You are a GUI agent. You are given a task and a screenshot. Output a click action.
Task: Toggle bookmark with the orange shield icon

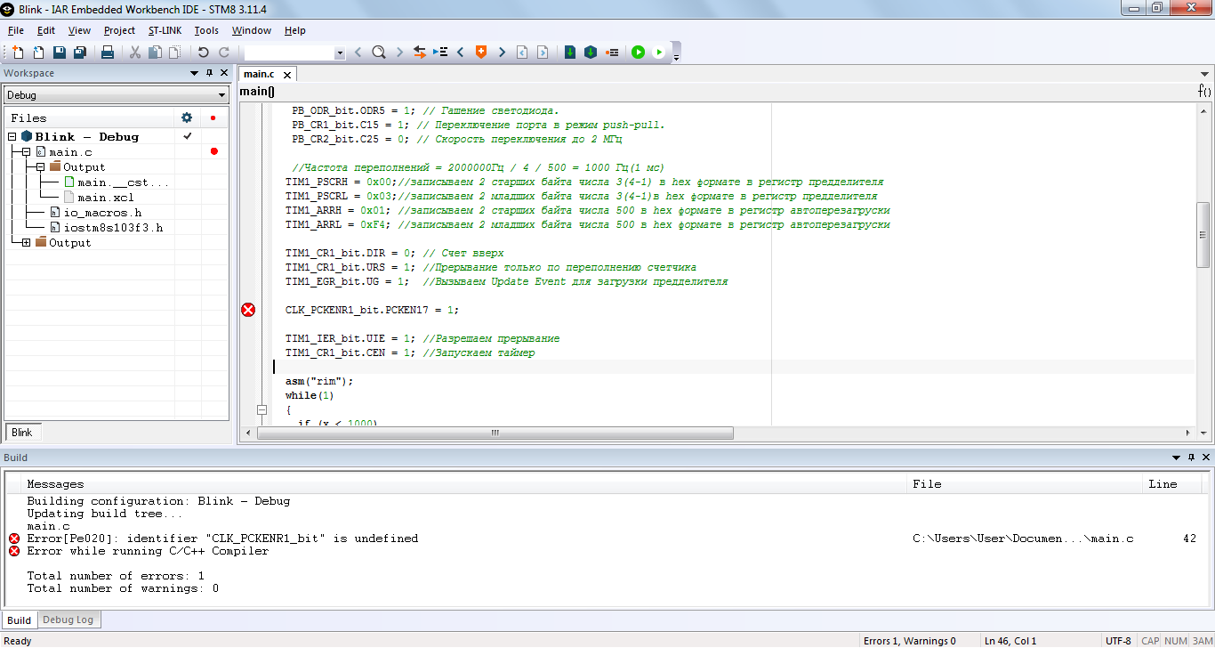click(x=481, y=53)
